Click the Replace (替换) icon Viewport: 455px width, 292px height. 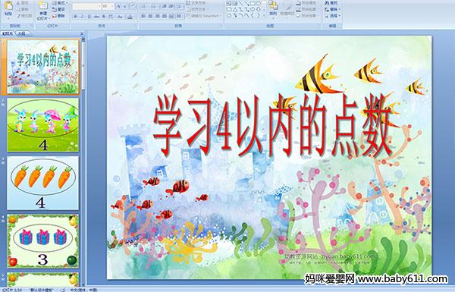click(x=327, y=10)
